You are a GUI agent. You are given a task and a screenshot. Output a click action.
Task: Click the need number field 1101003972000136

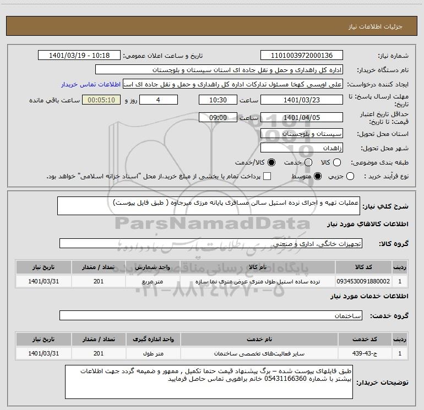coord(302,55)
